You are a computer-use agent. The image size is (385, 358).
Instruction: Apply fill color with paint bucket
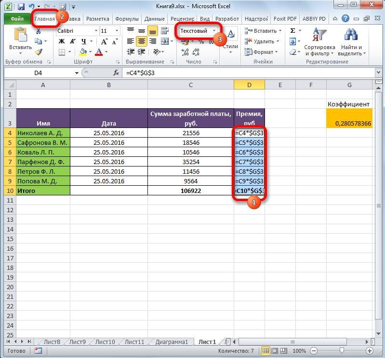point(83,52)
